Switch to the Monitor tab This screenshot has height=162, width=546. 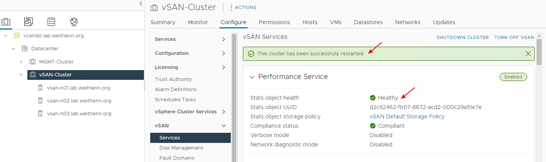pyautogui.click(x=198, y=22)
